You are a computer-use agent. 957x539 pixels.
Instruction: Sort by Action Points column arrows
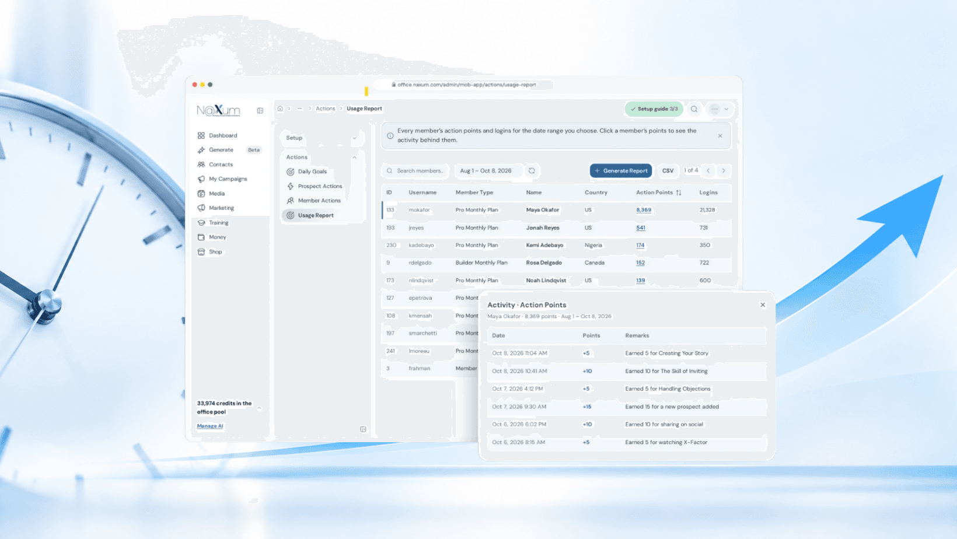coord(679,192)
